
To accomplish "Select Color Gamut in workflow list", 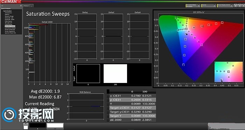I will (x=8, y=21).
